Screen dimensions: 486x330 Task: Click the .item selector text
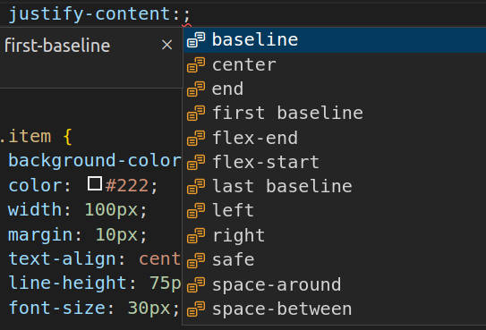click(26, 137)
